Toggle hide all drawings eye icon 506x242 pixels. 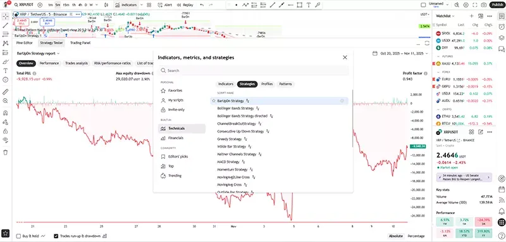click(5, 140)
